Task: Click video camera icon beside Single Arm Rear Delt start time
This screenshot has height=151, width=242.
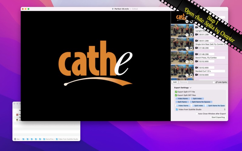Action: (197, 41)
